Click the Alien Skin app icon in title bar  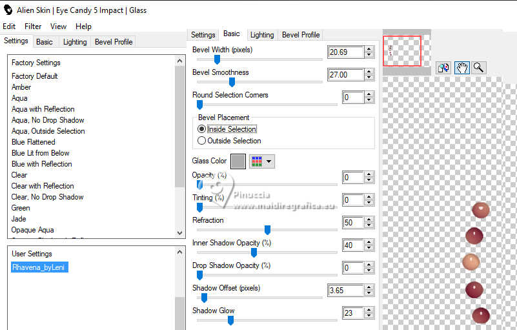[8, 10]
